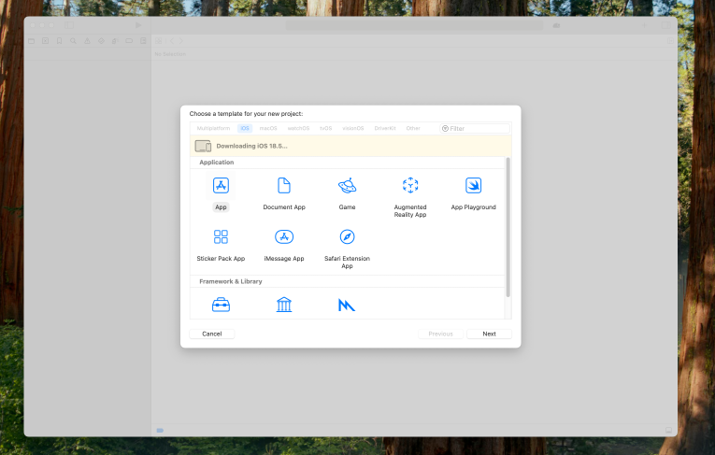Image resolution: width=715 pixels, height=455 pixels.
Task: Choose Safari Extension App template
Action: [x=347, y=237]
